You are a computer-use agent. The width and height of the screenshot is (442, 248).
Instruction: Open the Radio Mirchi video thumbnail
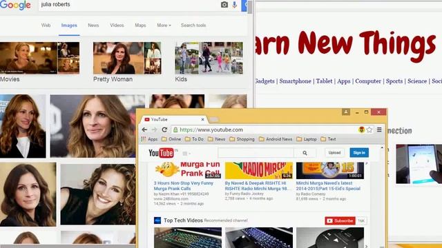259,170
